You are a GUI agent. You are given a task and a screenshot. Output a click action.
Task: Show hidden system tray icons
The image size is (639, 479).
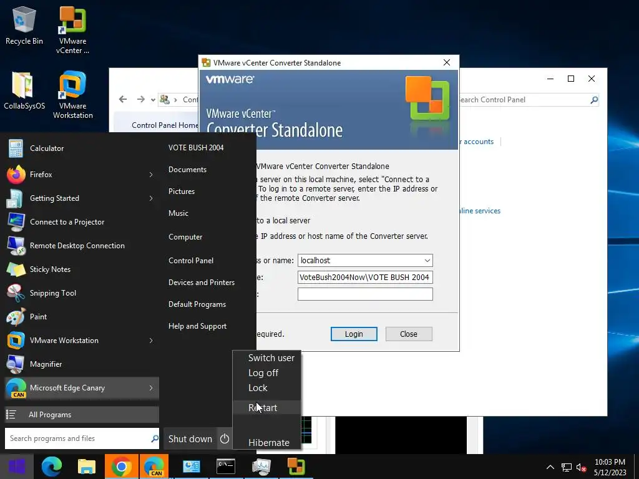pos(550,467)
